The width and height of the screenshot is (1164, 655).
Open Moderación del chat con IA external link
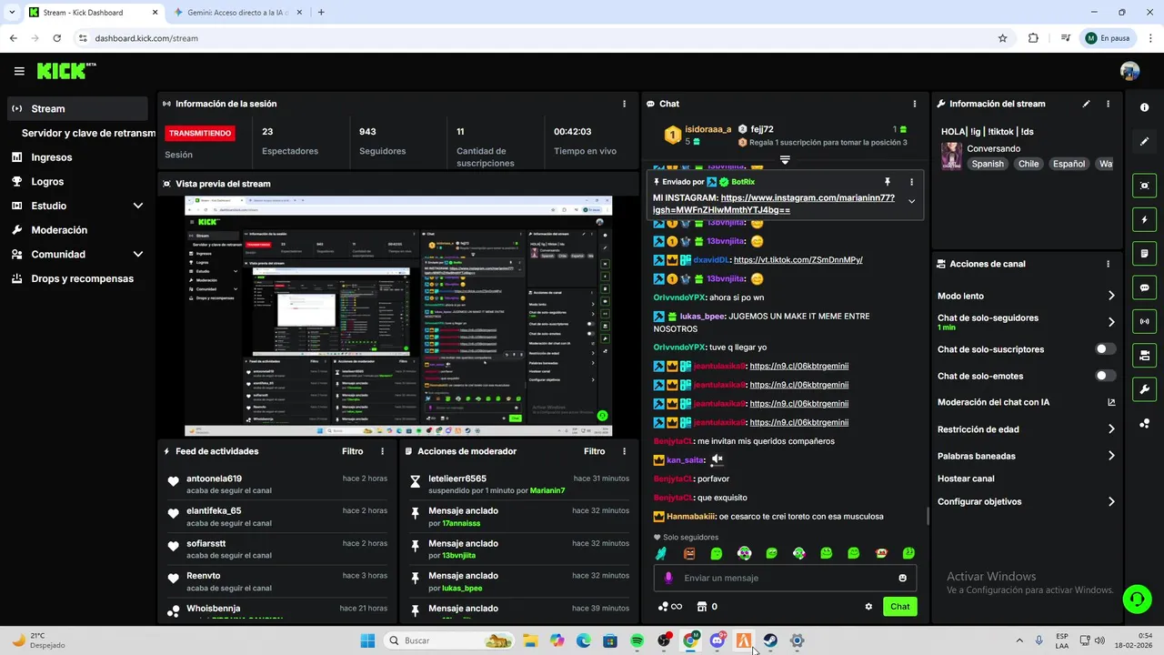click(x=1111, y=402)
